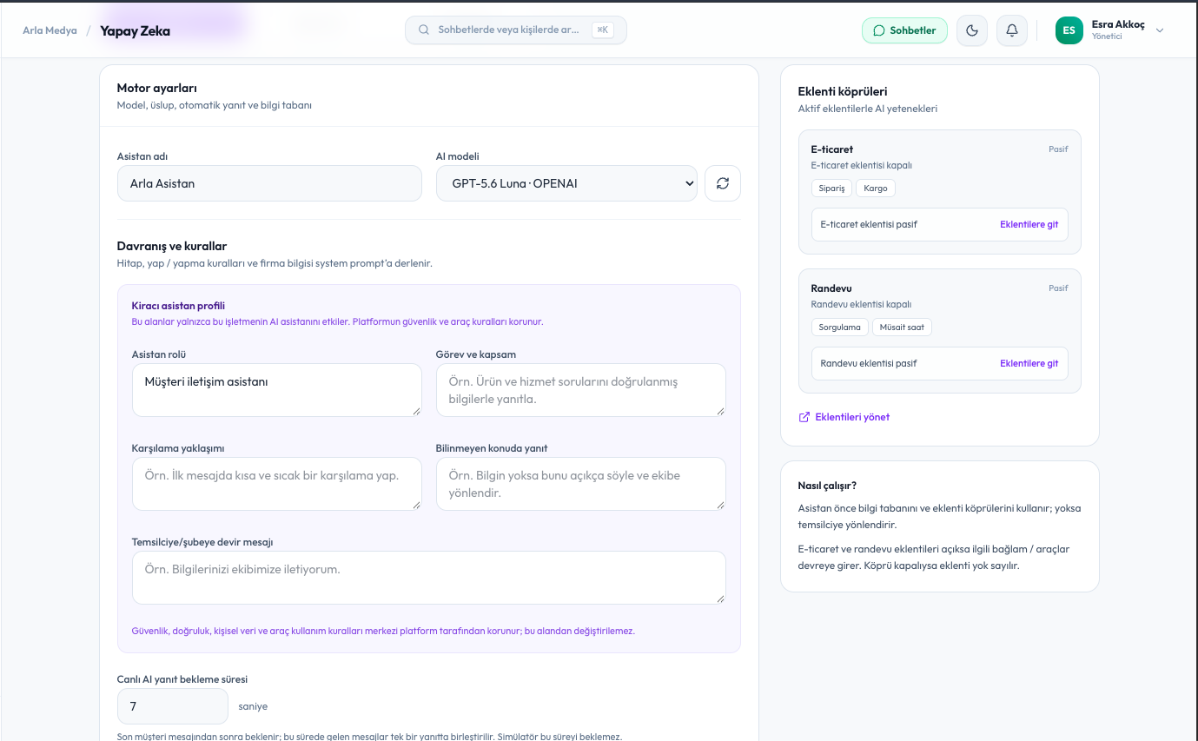The width and height of the screenshot is (1198, 741).
Task: Select the Sorgulama tag
Action: 839,327
